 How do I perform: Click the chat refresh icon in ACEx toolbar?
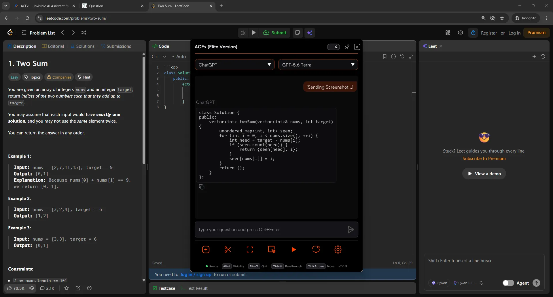[x=316, y=250]
